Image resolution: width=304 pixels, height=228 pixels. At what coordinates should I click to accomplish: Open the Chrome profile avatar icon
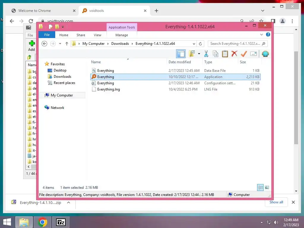(283, 21)
